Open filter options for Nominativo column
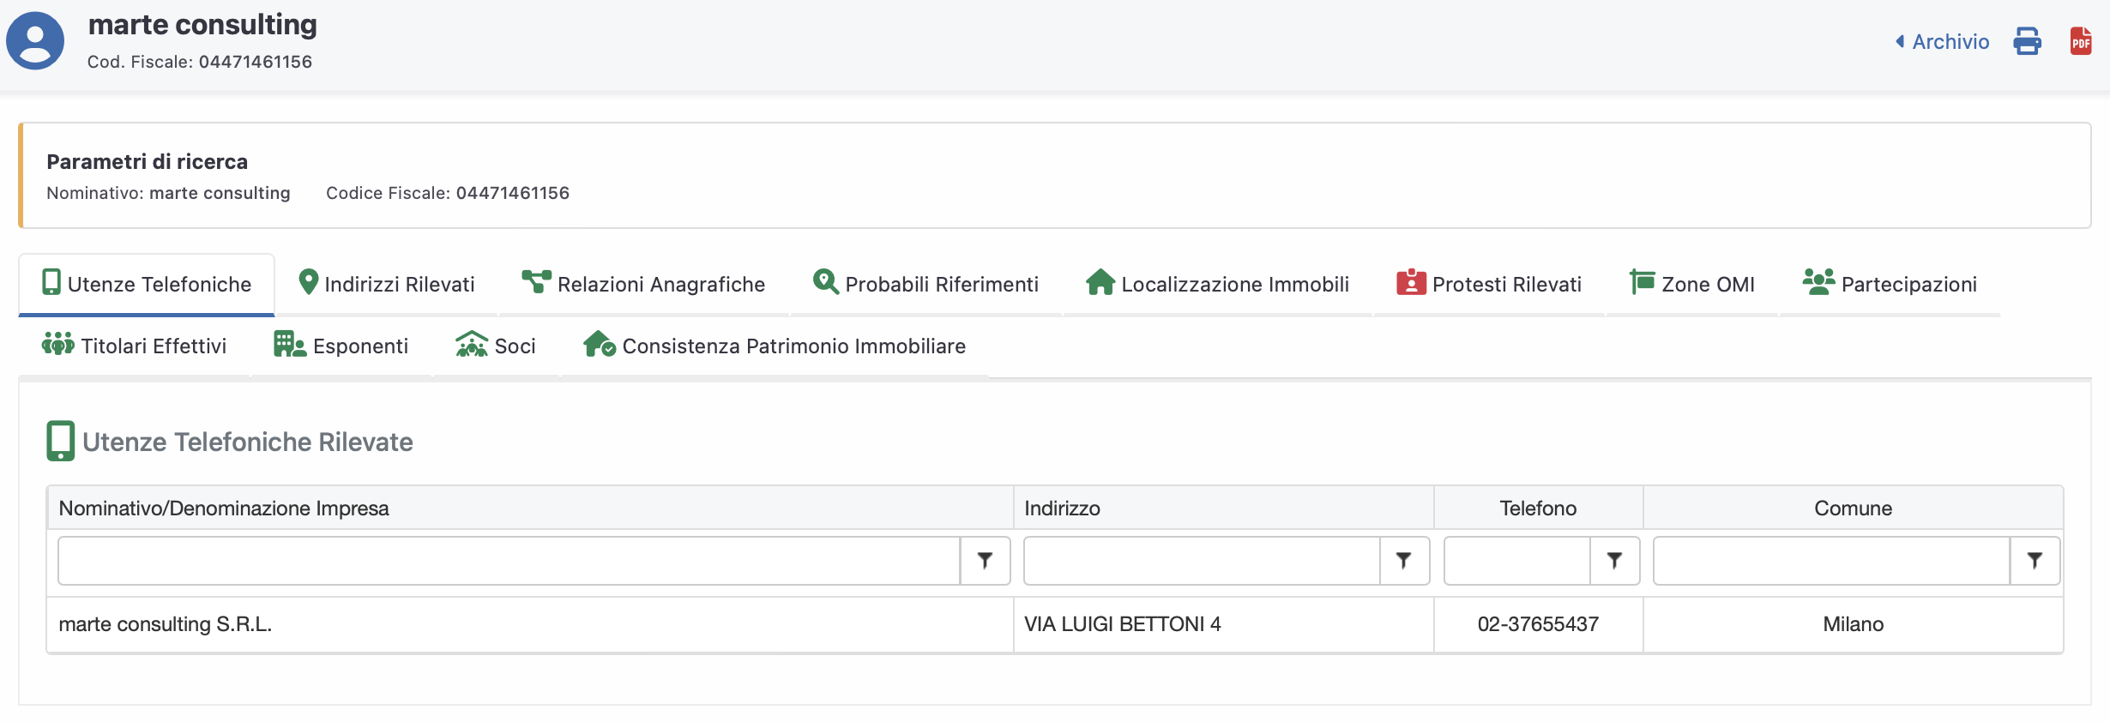 tap(985, 561)
